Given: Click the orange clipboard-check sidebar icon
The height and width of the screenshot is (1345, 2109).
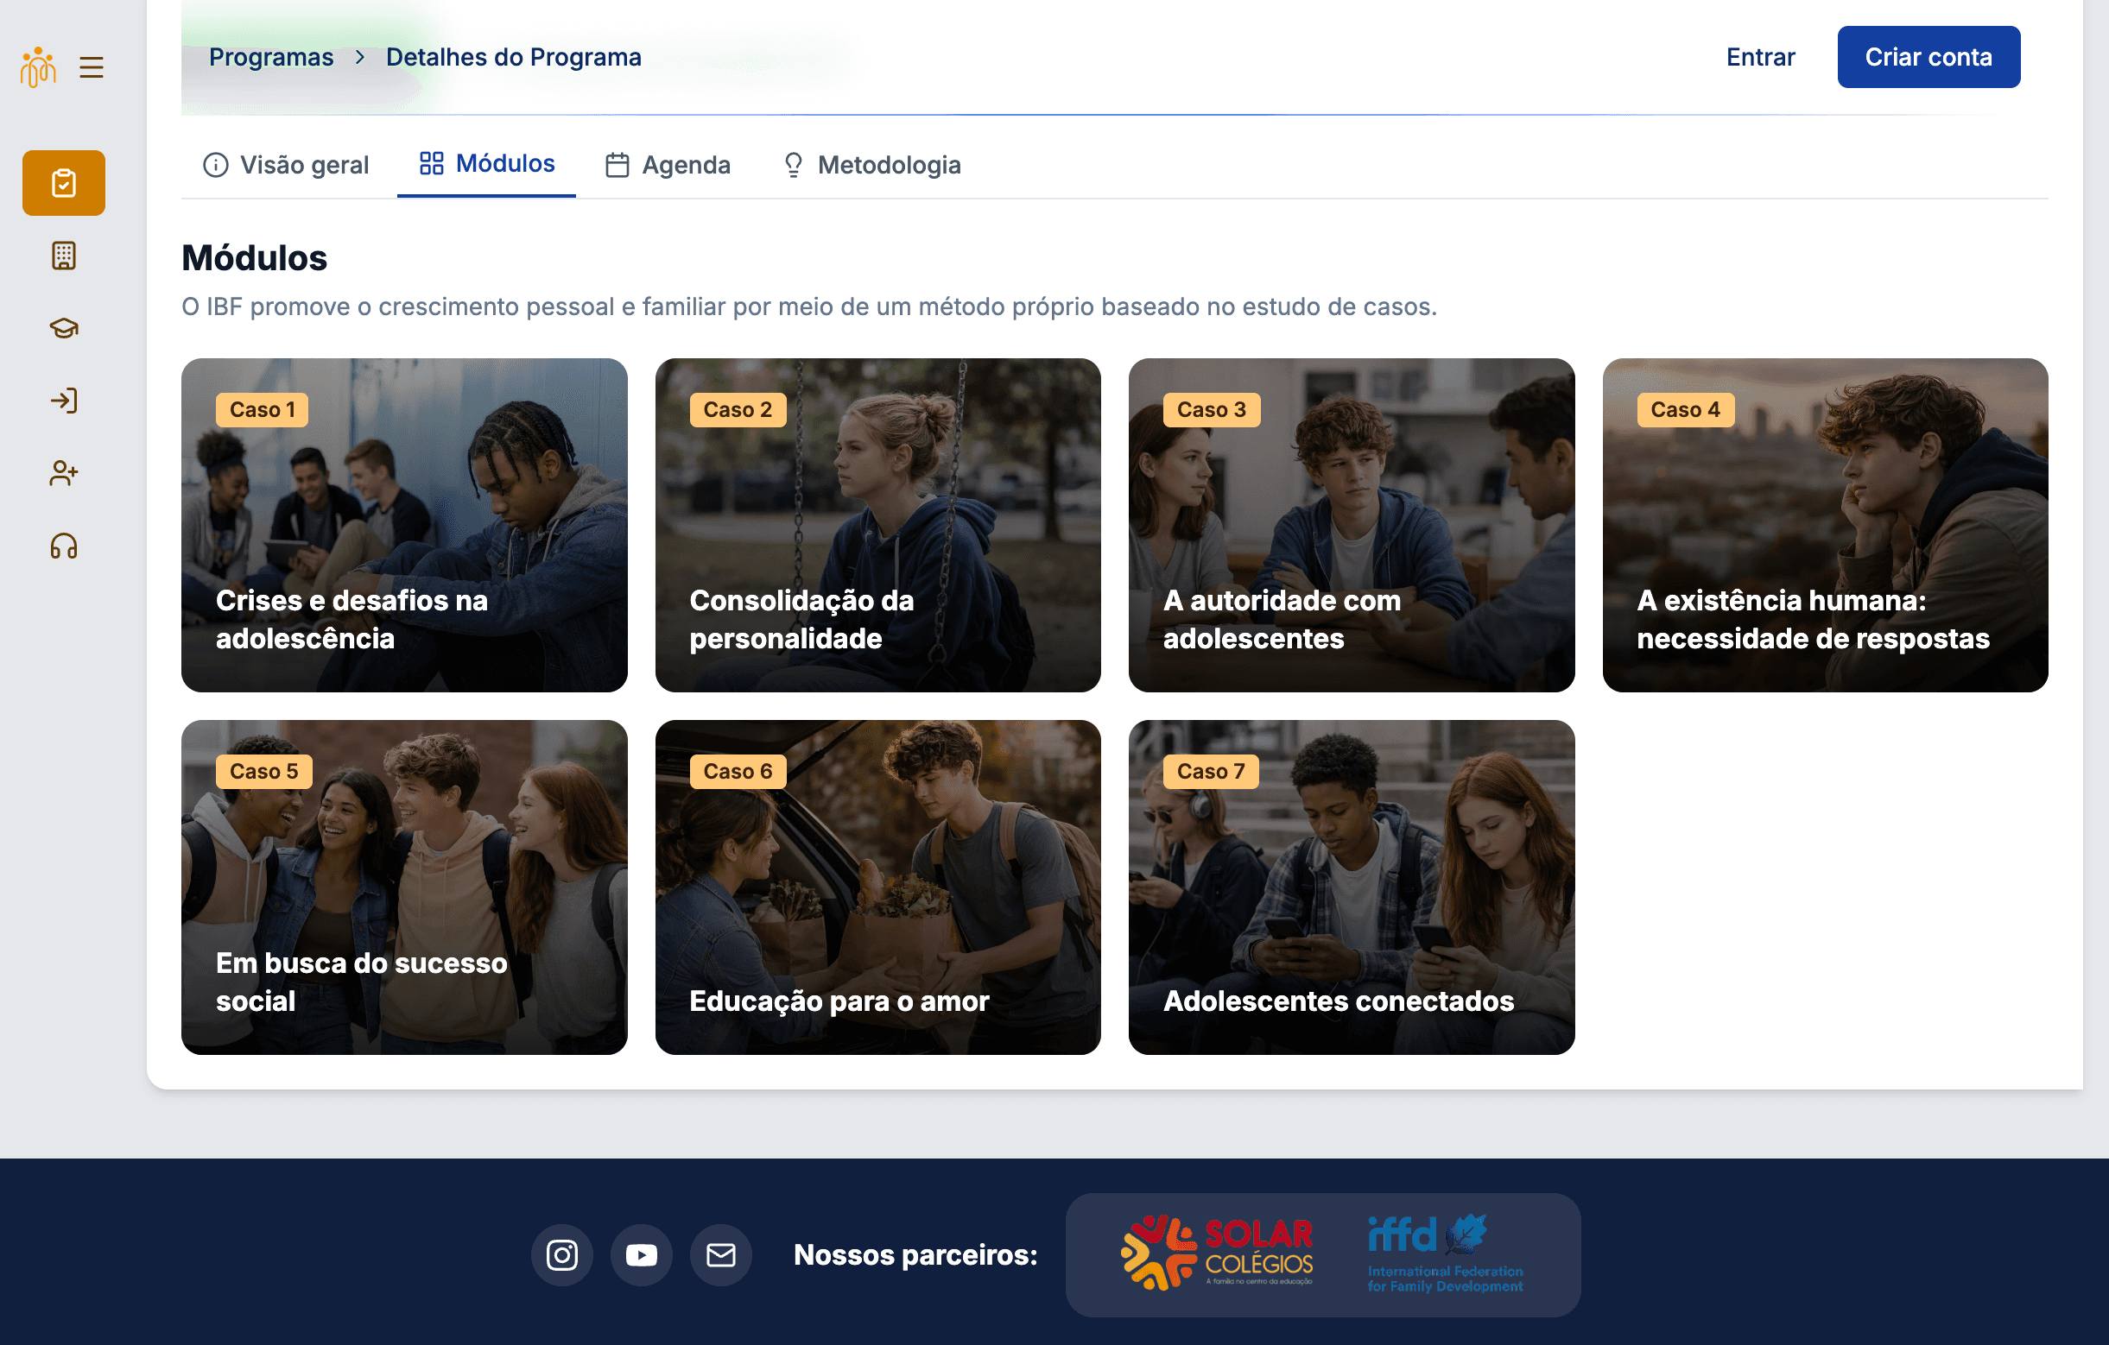Looking at the screenshot, I should (x=64, y=183).
